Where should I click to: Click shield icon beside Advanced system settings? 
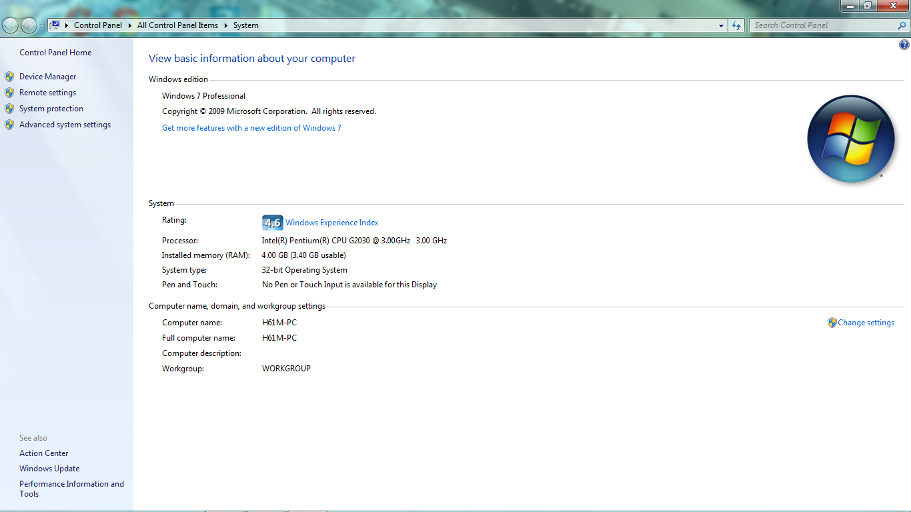[x=9, y=125]
